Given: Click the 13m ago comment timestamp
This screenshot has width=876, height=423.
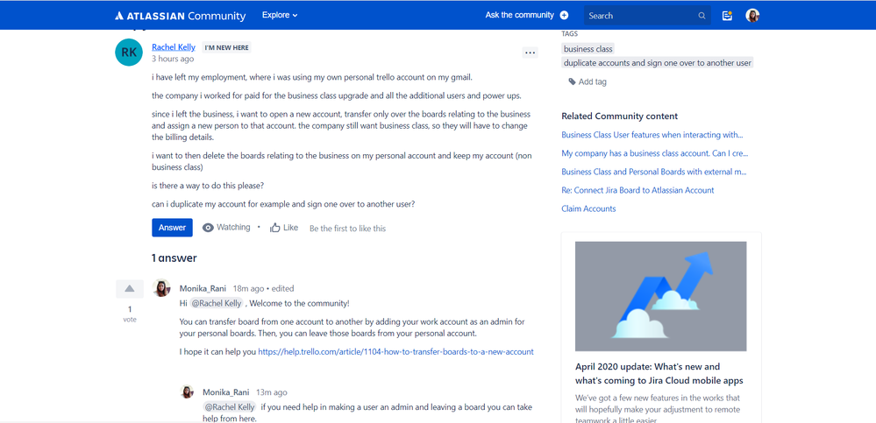Looking at the screenshot, I should coord(272,392).
